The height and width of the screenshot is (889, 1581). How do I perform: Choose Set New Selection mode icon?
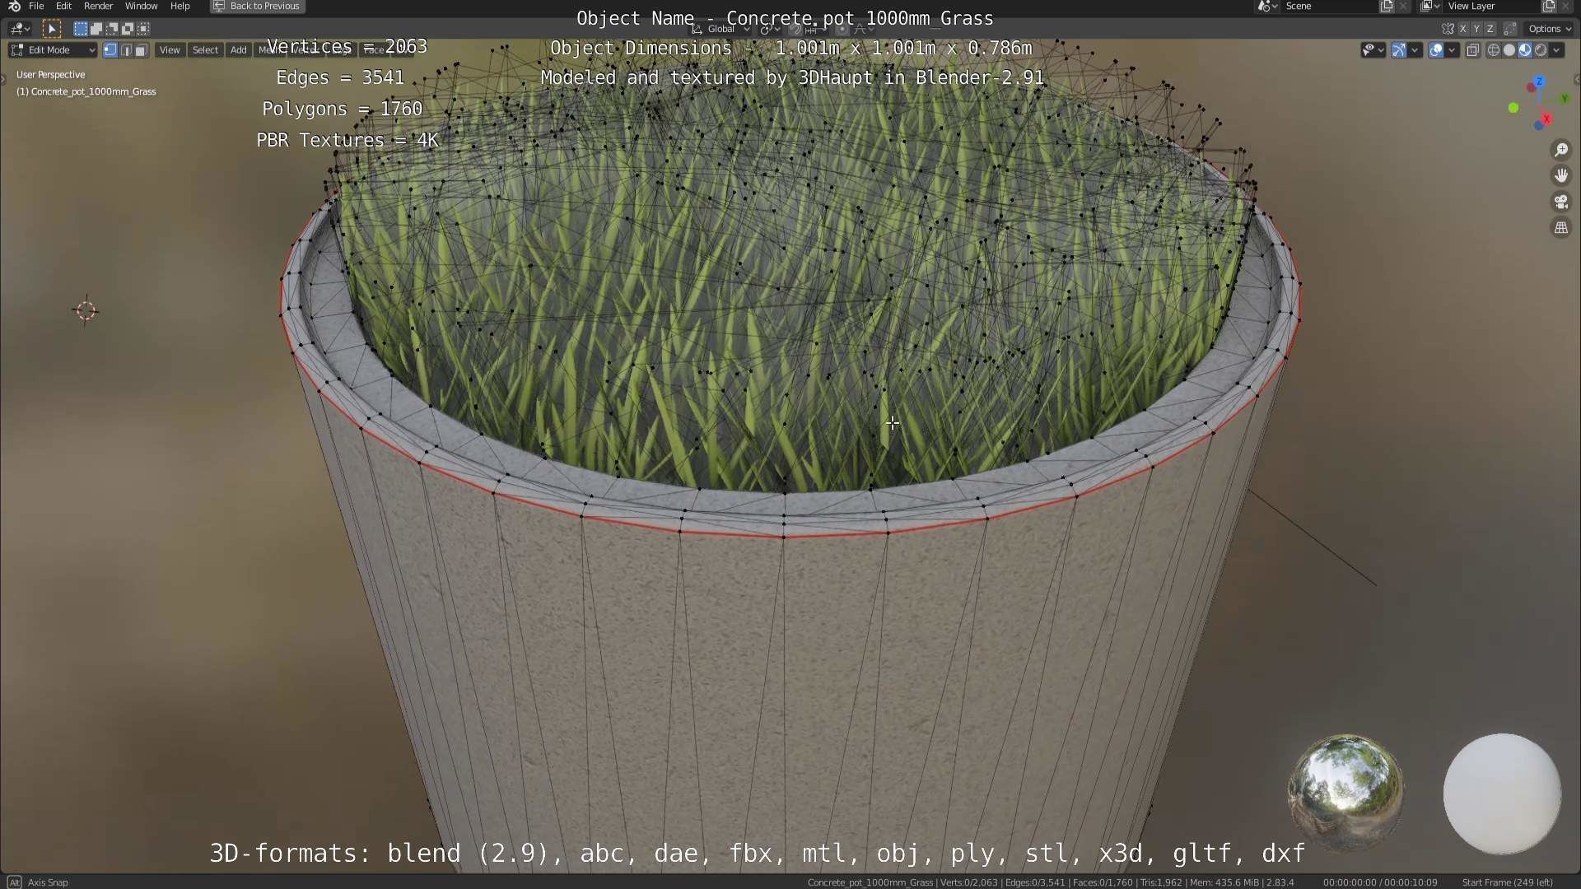click(80, 29)
